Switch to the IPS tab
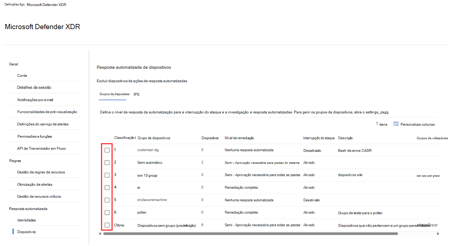The width and height of the screenshot is (451, 246). click(x=136, y=94)
